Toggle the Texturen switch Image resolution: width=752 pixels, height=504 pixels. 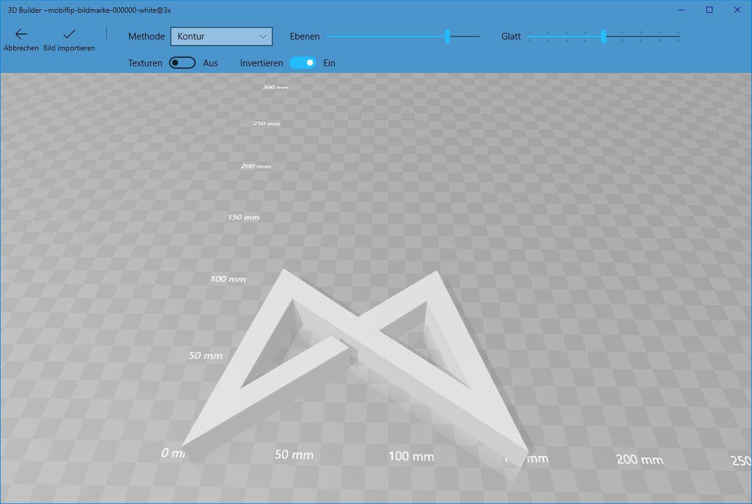coord(182,63)
